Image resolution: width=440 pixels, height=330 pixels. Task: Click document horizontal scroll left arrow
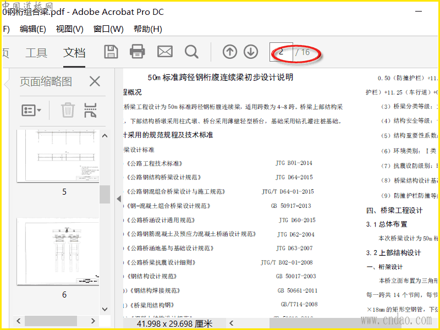coord(232,323)
